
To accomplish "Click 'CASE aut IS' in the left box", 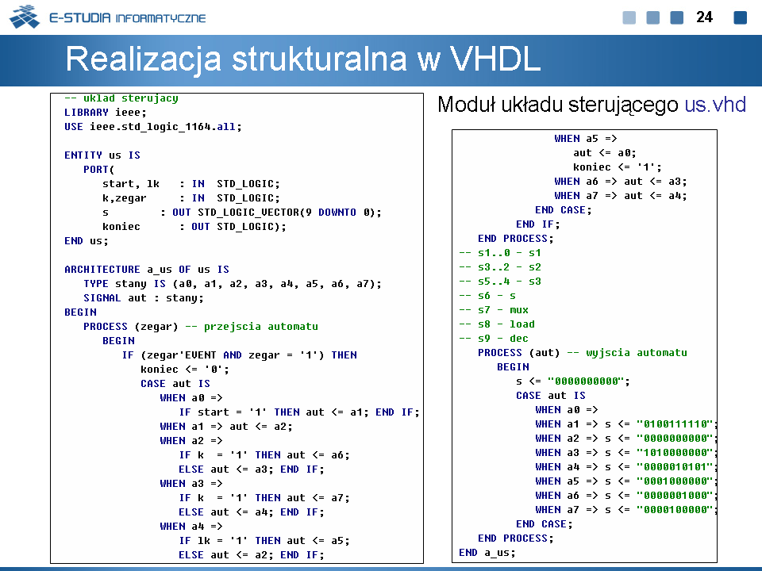I will [x=175, y=384].
